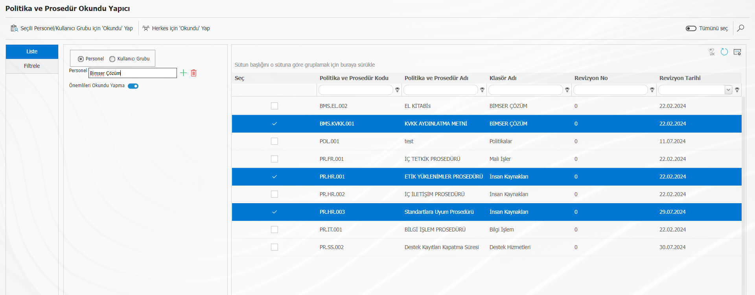Uncheck the BMS.KVKK.001 row checkbox
Image resolution: width=755 pixels, height=295 pixels.
[274, 124]
